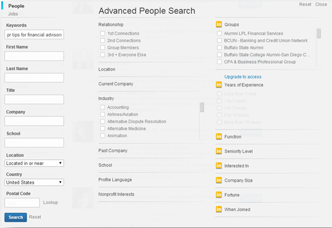Image resolution: width=332 pixels, height=228 pixels.
Task: Click the premium icon beside Fortune
Action: [219, 195]
